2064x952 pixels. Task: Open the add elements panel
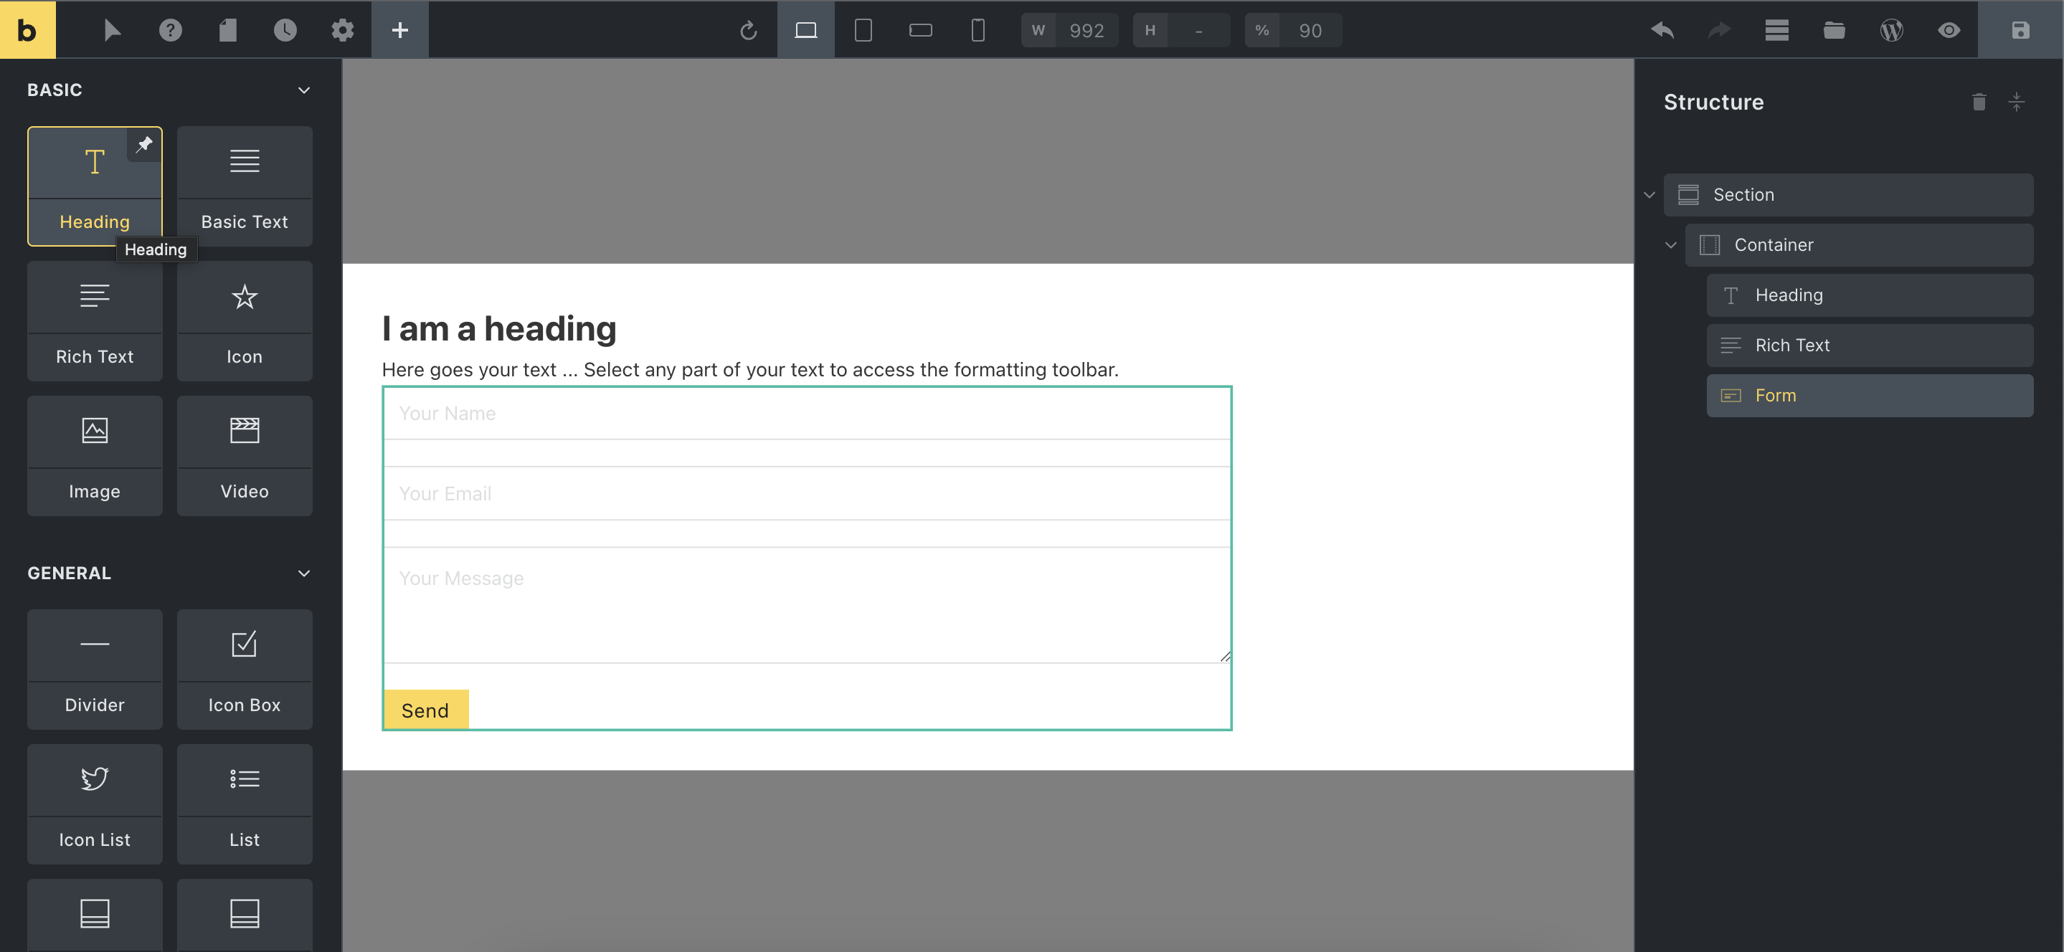pyautogui.click(x=399, y=29)
